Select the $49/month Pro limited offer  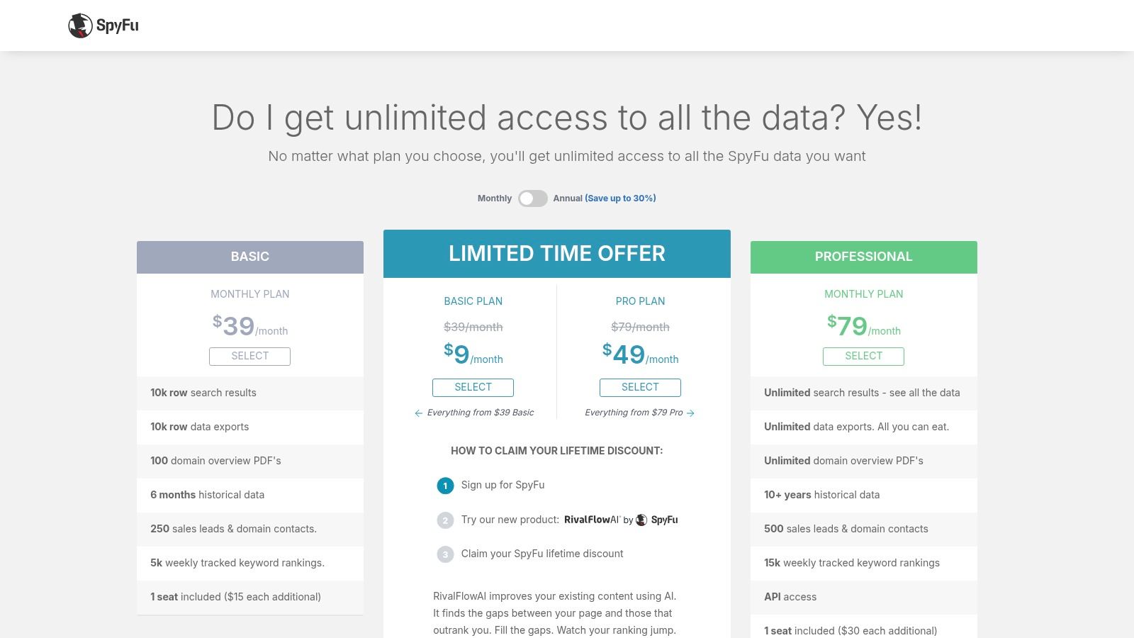point(640,388)
